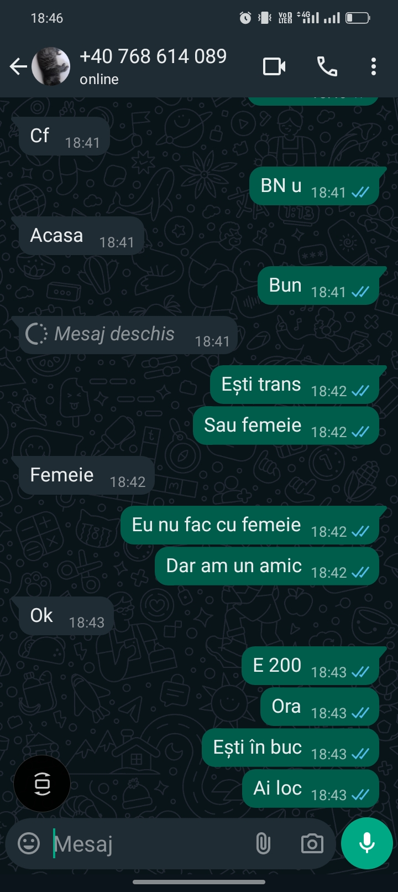This screenshot has width=398, height=892.
Task: Record a voice message with the microphone
Action: click(x=366, y=843)
